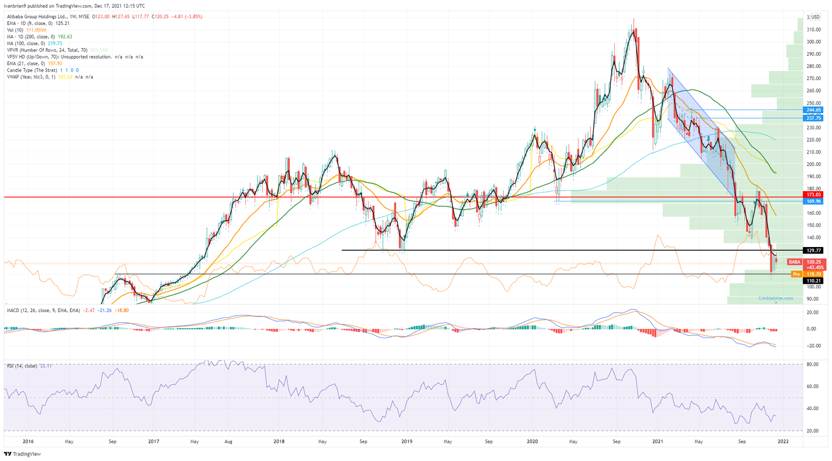Click the TradingView logo at the bottom

click(x=23, y=454)
